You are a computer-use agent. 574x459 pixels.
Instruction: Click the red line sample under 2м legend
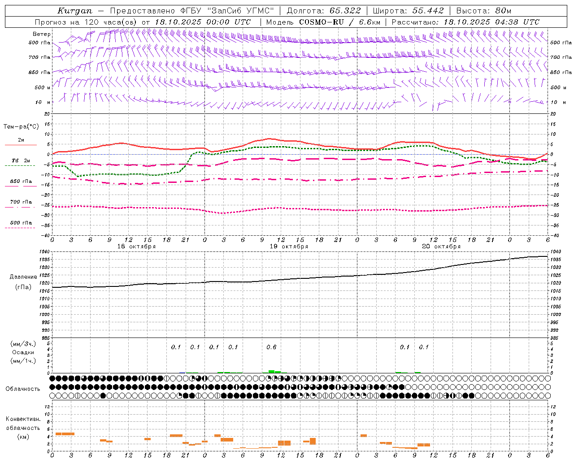point(21,145)
